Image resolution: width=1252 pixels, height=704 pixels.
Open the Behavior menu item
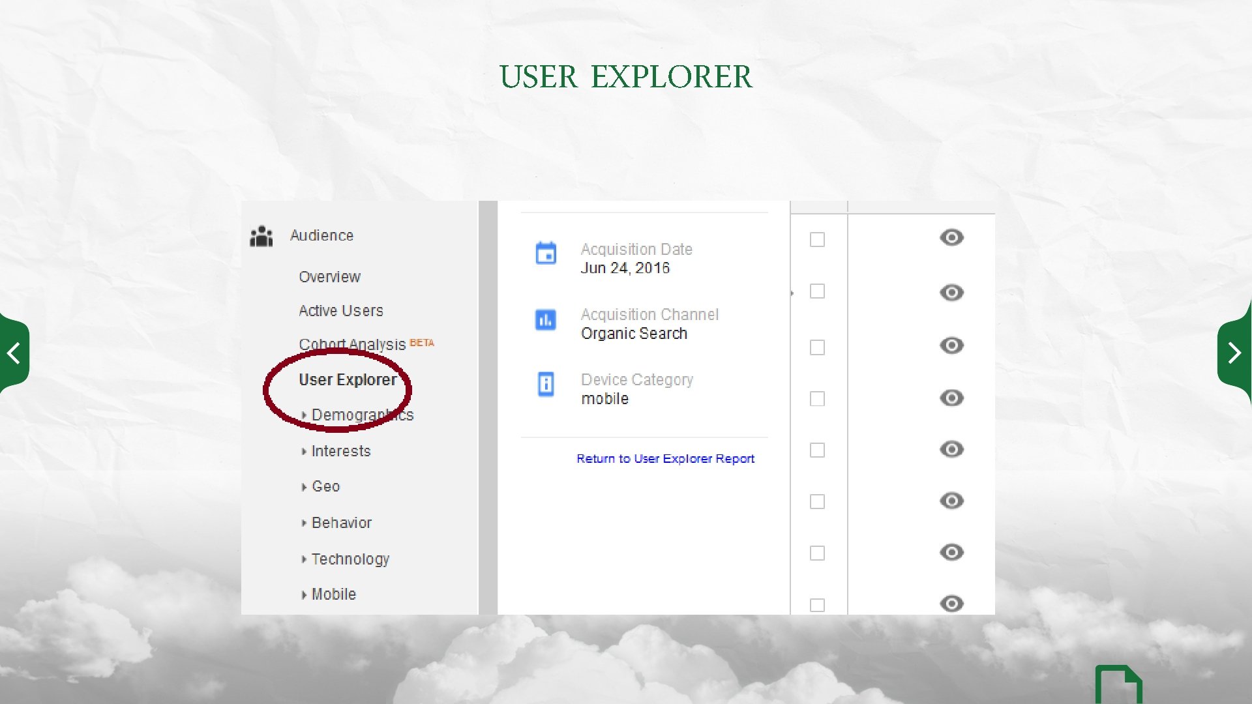coord(342,523)
